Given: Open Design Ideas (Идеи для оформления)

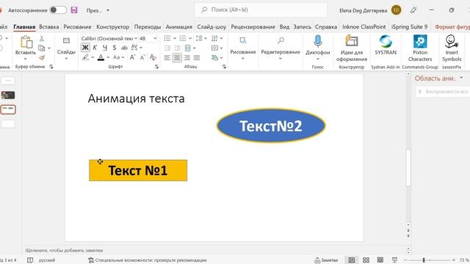Looking at the screenshot, I should 352,48.
